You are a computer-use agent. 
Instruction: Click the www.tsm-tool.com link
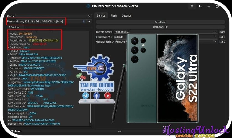97,89
